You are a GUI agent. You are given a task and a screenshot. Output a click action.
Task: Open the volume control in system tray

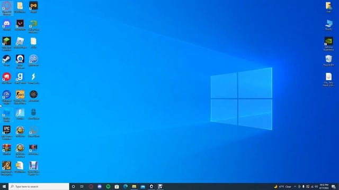[316, 186]
